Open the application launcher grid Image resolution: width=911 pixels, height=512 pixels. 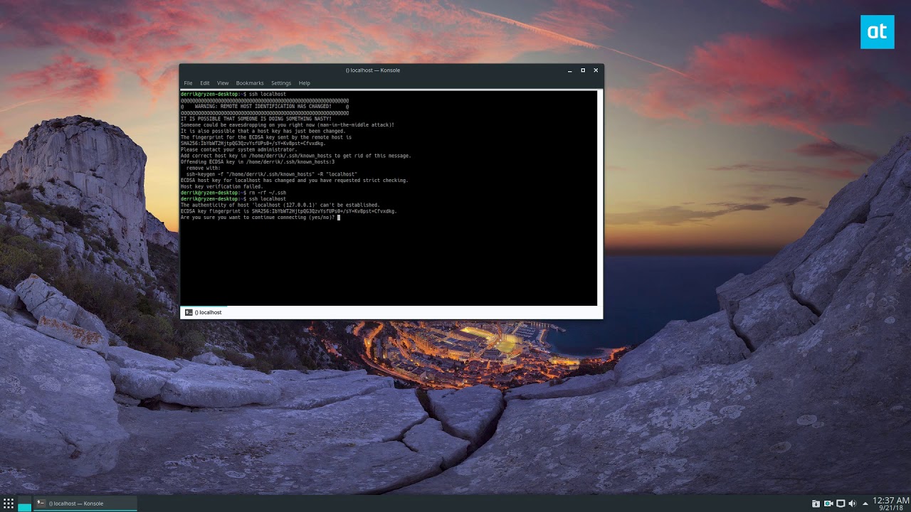[9, 503]
